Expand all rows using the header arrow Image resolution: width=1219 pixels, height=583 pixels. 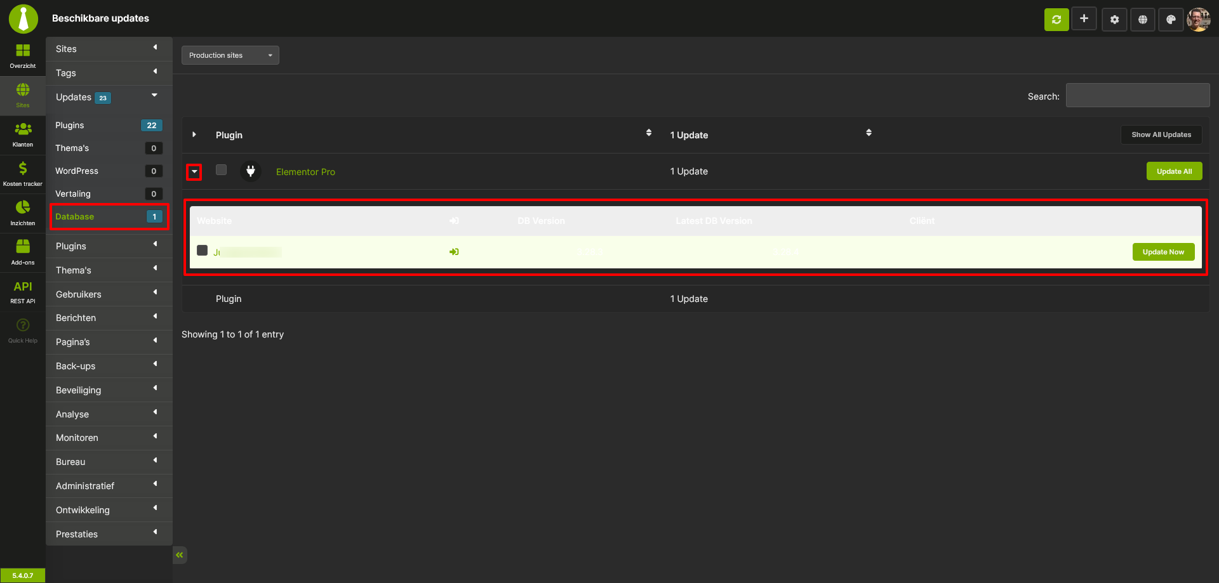(x=194, y=134)
